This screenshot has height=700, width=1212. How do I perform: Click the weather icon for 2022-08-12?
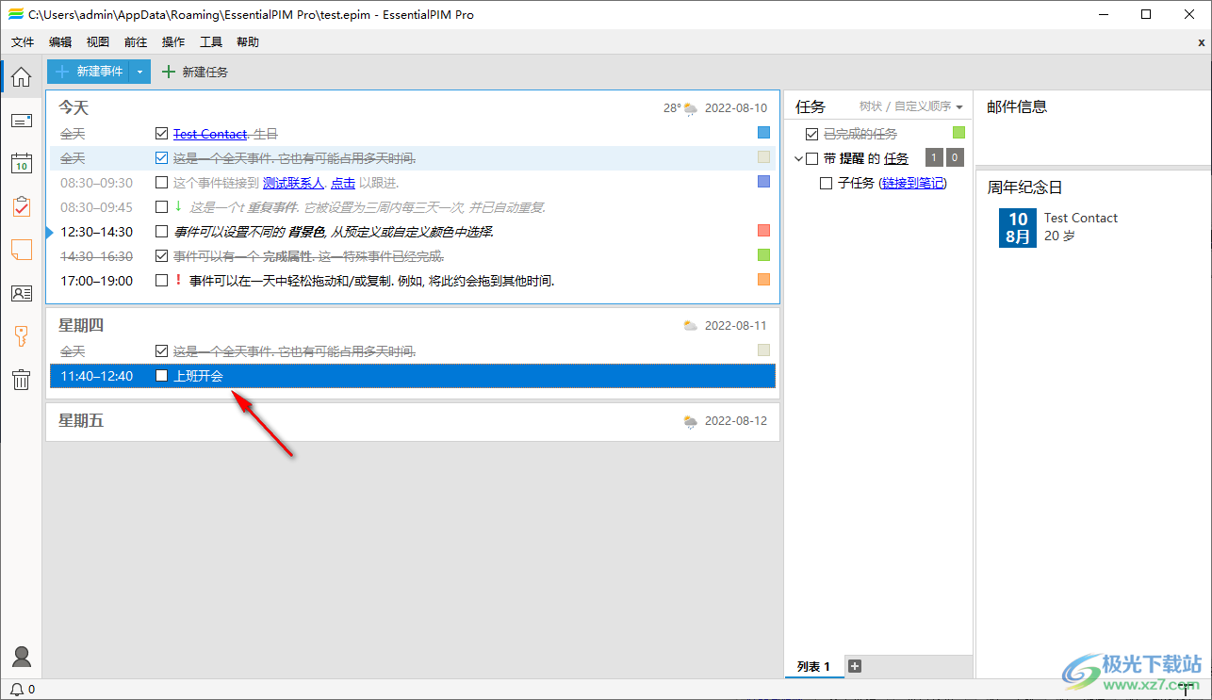(691, 421)
